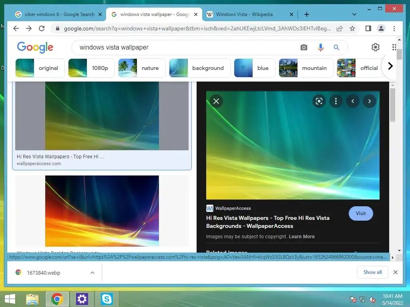
Task: Click Learn More copyright link
Action: click(x=301, y=237)
